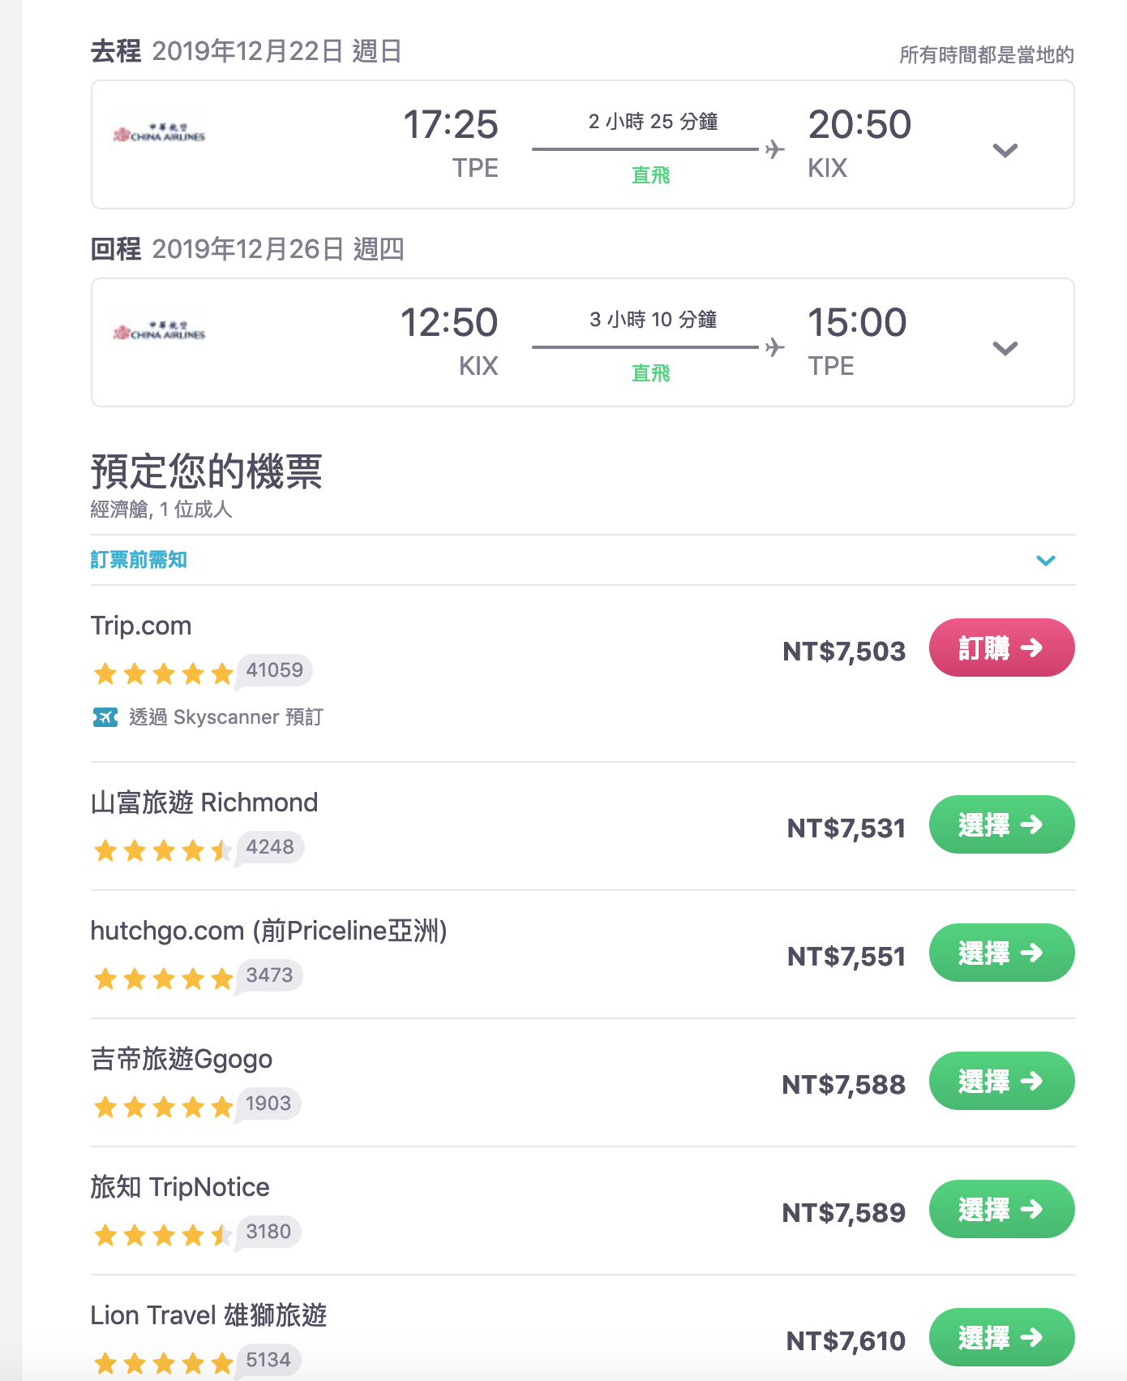This screenshot has height=1381, width=1127.
Task: Open the 訂票前需知 link
Action: point(139,560)
